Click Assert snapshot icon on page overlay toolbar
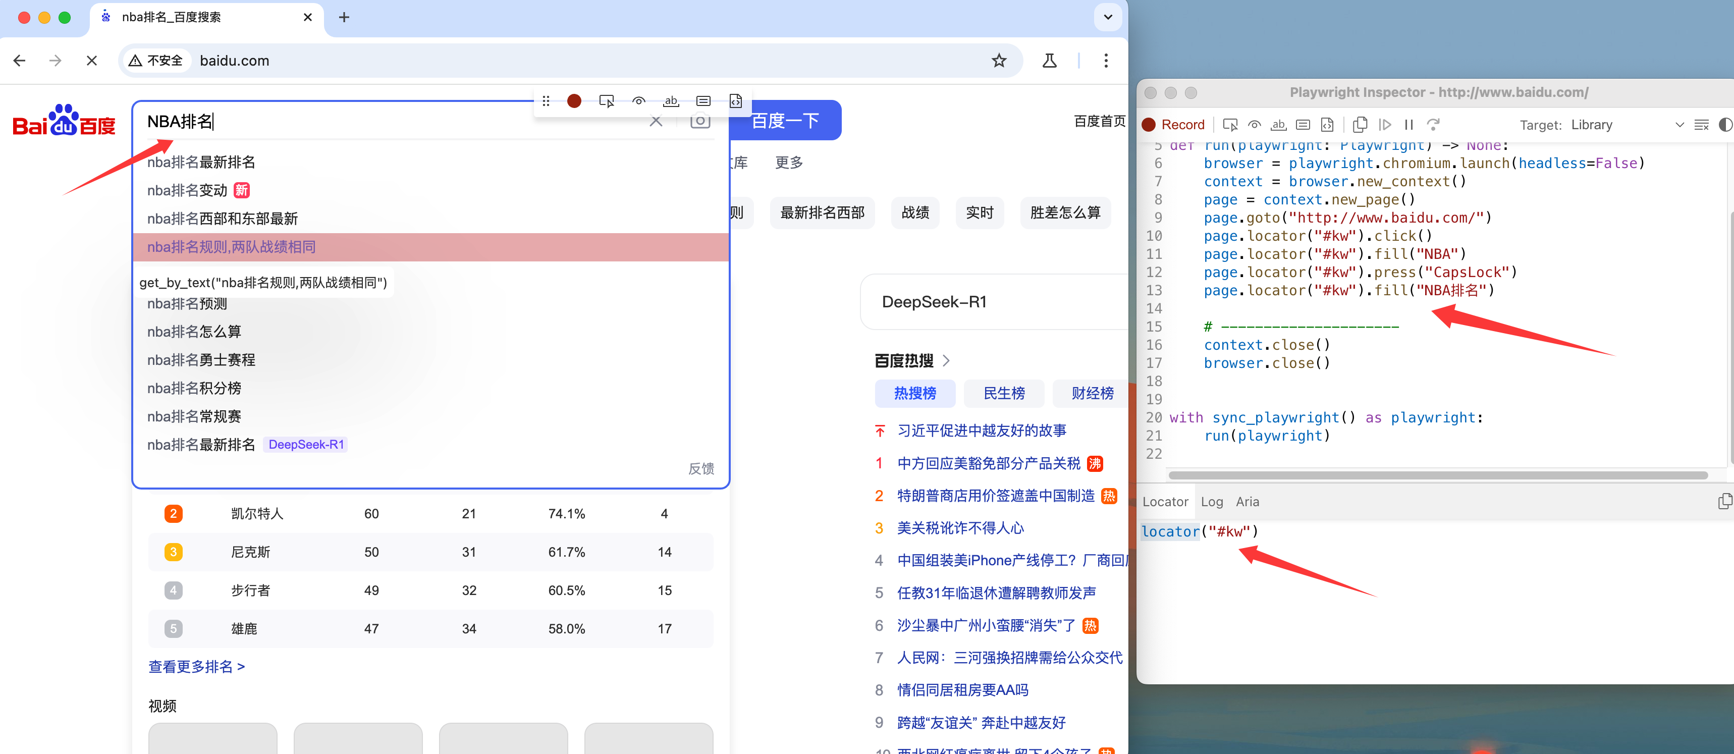This screenshot has width=1734, height=754. [x=736, y=101]
